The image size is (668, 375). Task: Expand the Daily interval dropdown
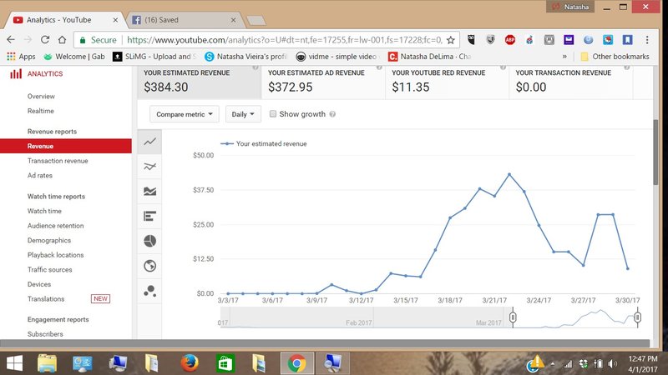[x=243, y=114]
